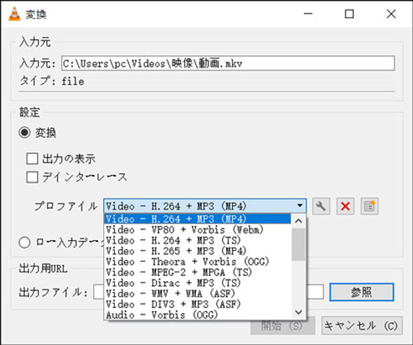
Task: Open the profile editor wrench icon
Action: click(322, 206)
